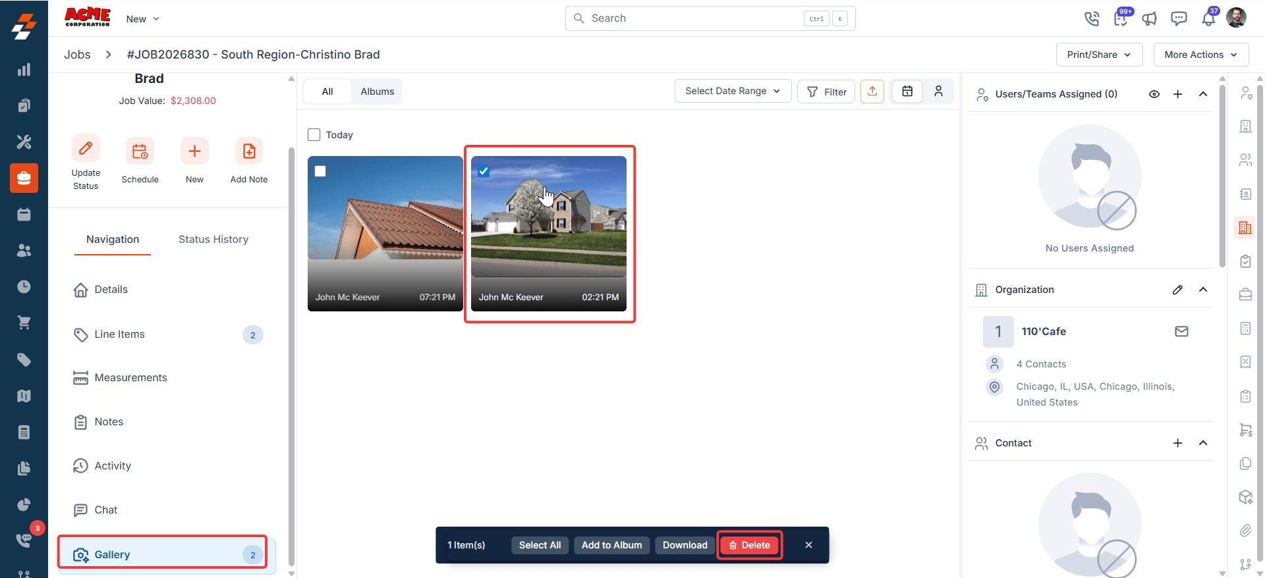This screenshot has height=578, width=1265.
Task: Collapse the Users/Teams Assigned section
Action: 1203,94
